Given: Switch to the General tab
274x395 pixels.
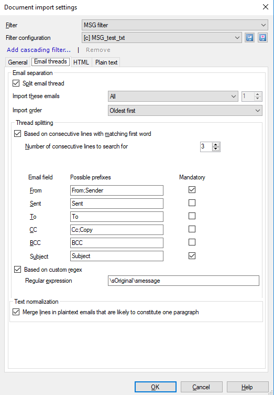Looking at the screenshot, I should click(x=18, y=62).
